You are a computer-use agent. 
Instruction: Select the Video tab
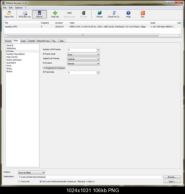[x=16, y=40]
